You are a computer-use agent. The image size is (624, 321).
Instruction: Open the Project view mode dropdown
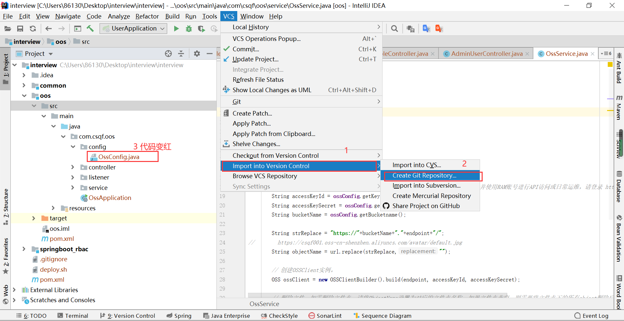(51, 54)
